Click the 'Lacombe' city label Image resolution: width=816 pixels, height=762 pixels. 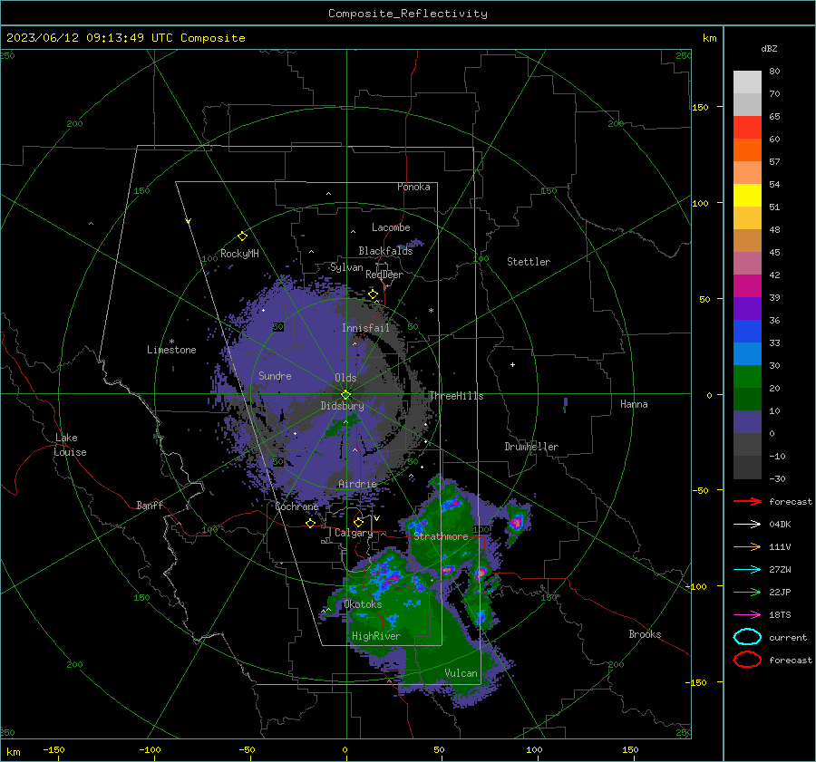tap(391, 227)
